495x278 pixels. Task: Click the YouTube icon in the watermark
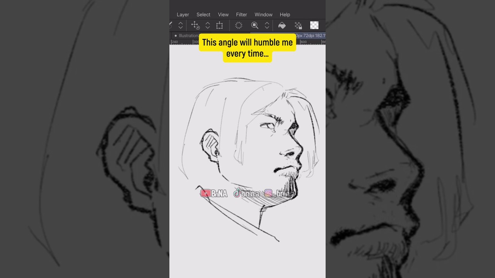click(x=205, y=193)
